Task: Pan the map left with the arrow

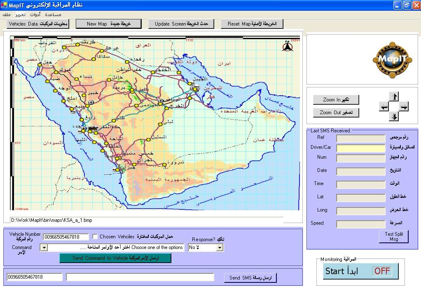Action: click(384, 107)
